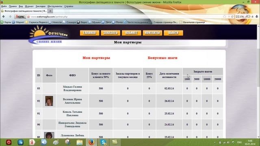Click the name cell in row 93

tap(72, 88)
